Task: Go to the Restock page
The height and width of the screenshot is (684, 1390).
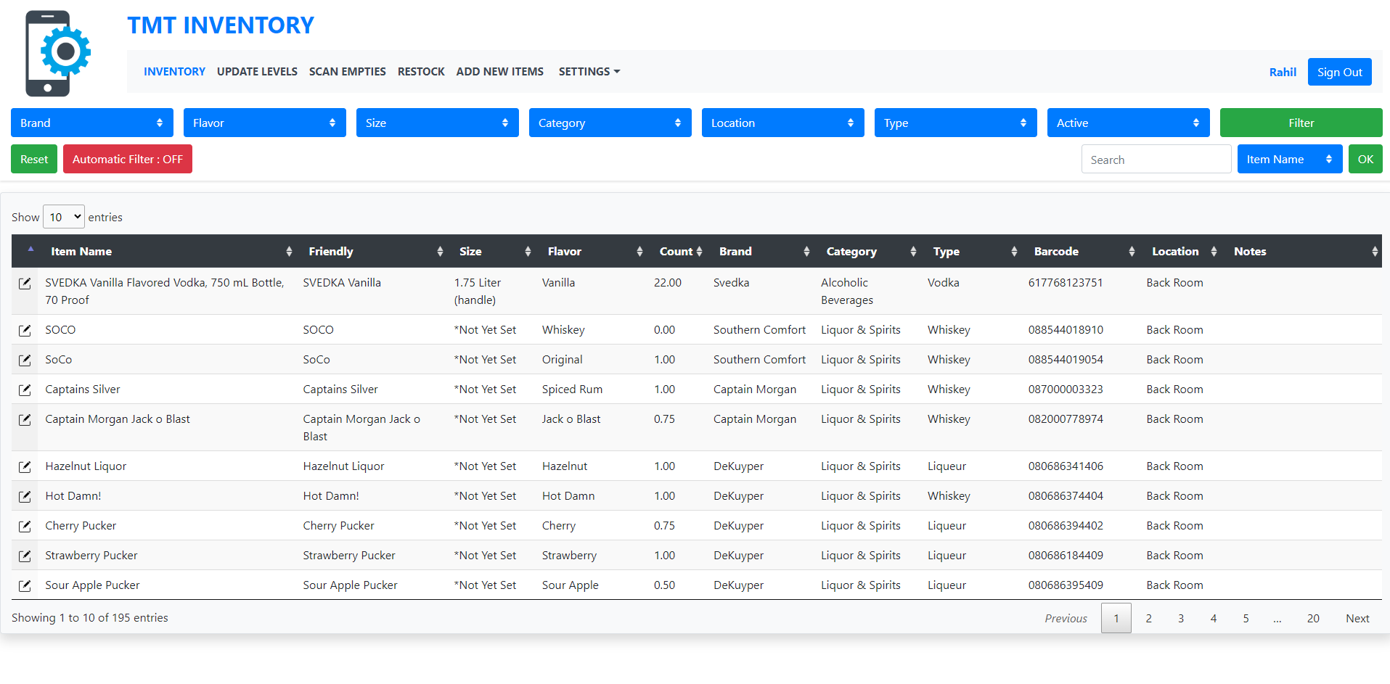Action: tap(421, 71)
